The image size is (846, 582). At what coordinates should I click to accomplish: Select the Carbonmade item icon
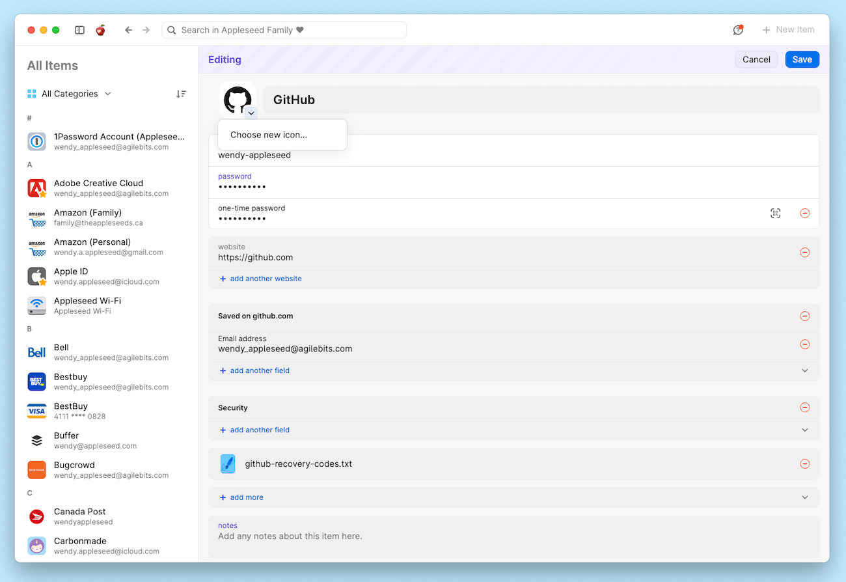pos(37,546)
